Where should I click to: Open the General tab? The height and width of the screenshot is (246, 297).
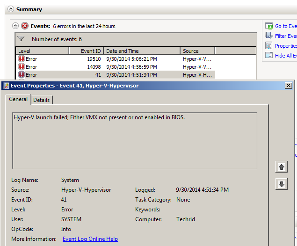point(18,99)
